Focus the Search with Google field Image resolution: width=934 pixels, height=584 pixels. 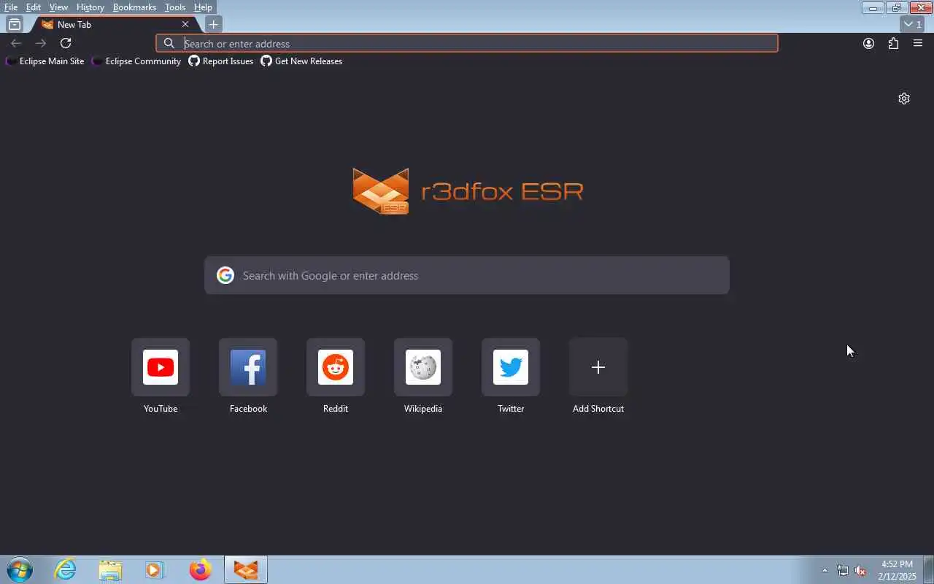click(x=467, y=275)
